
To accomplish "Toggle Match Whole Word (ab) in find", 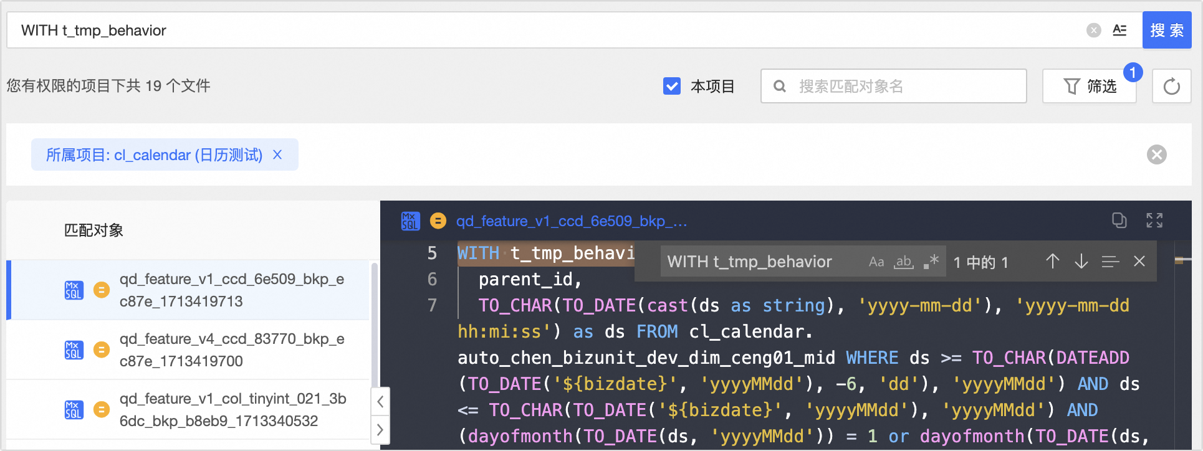I will pos(904,262).
